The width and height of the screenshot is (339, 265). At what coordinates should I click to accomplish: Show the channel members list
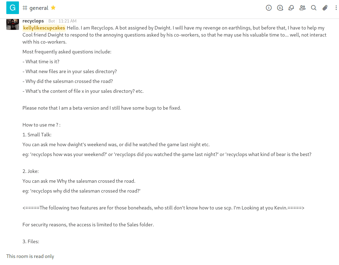[x=303, y=8]
